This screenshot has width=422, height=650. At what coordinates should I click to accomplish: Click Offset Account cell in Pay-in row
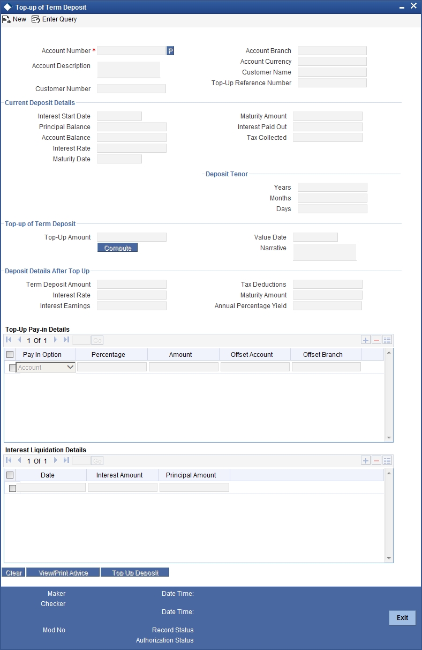pos(255,367)
